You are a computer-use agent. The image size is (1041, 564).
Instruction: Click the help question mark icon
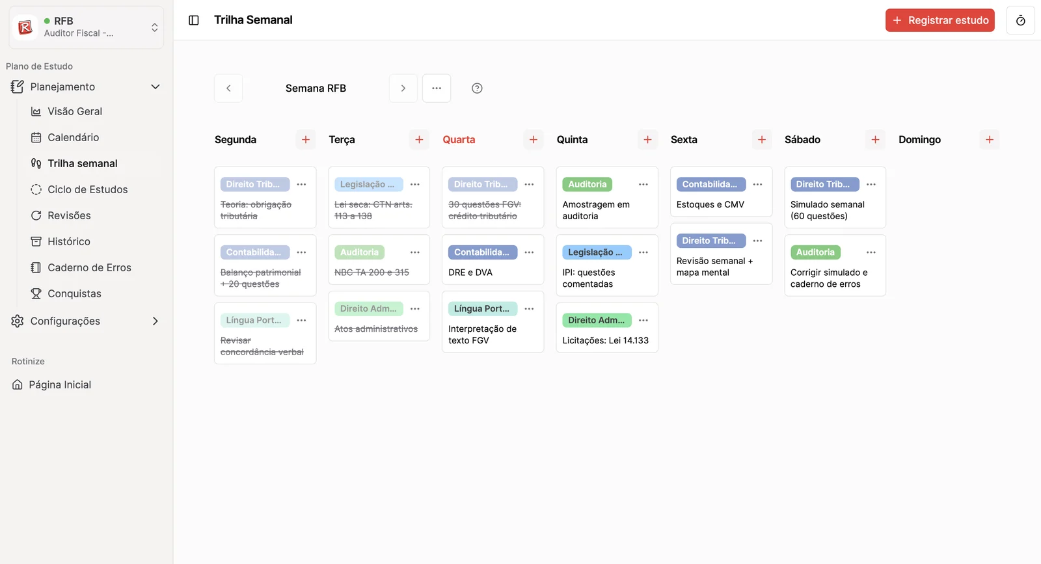[x=477, y=88]
